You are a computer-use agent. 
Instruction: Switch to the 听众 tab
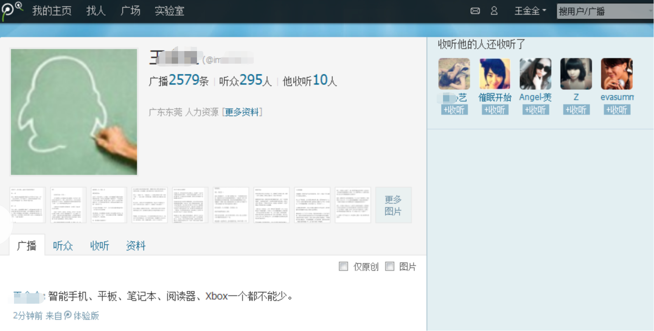(63, 246)
